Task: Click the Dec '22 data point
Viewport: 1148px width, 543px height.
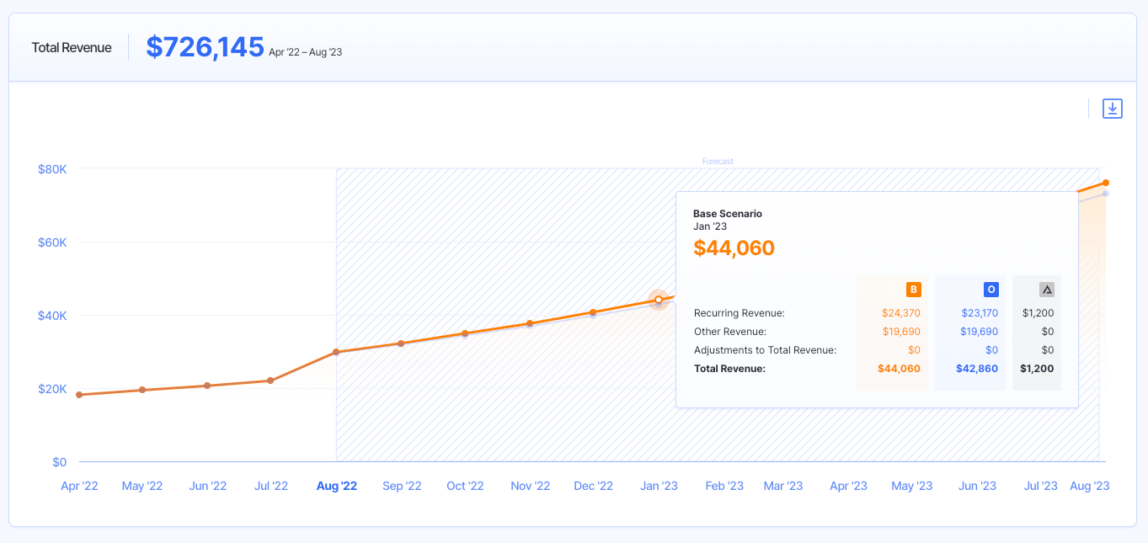Action: tap(593, 312)
